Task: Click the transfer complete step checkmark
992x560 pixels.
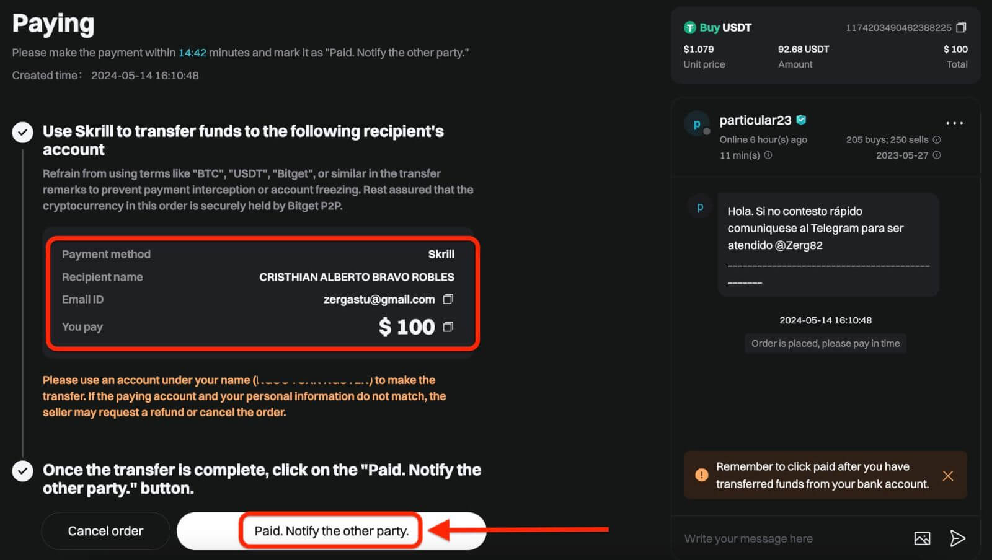Action: pos(23,471)
